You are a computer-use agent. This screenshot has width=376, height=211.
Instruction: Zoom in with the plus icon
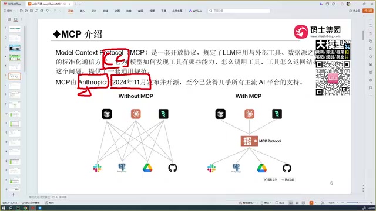371,203
